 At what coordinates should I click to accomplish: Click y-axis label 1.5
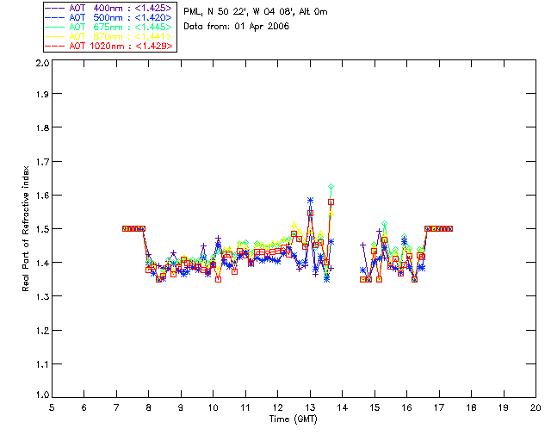pos(42,229)
